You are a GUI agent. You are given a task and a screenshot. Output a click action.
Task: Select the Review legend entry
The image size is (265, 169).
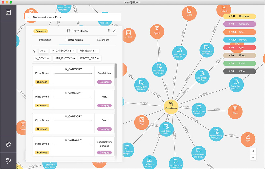click(x=240, y=40)
